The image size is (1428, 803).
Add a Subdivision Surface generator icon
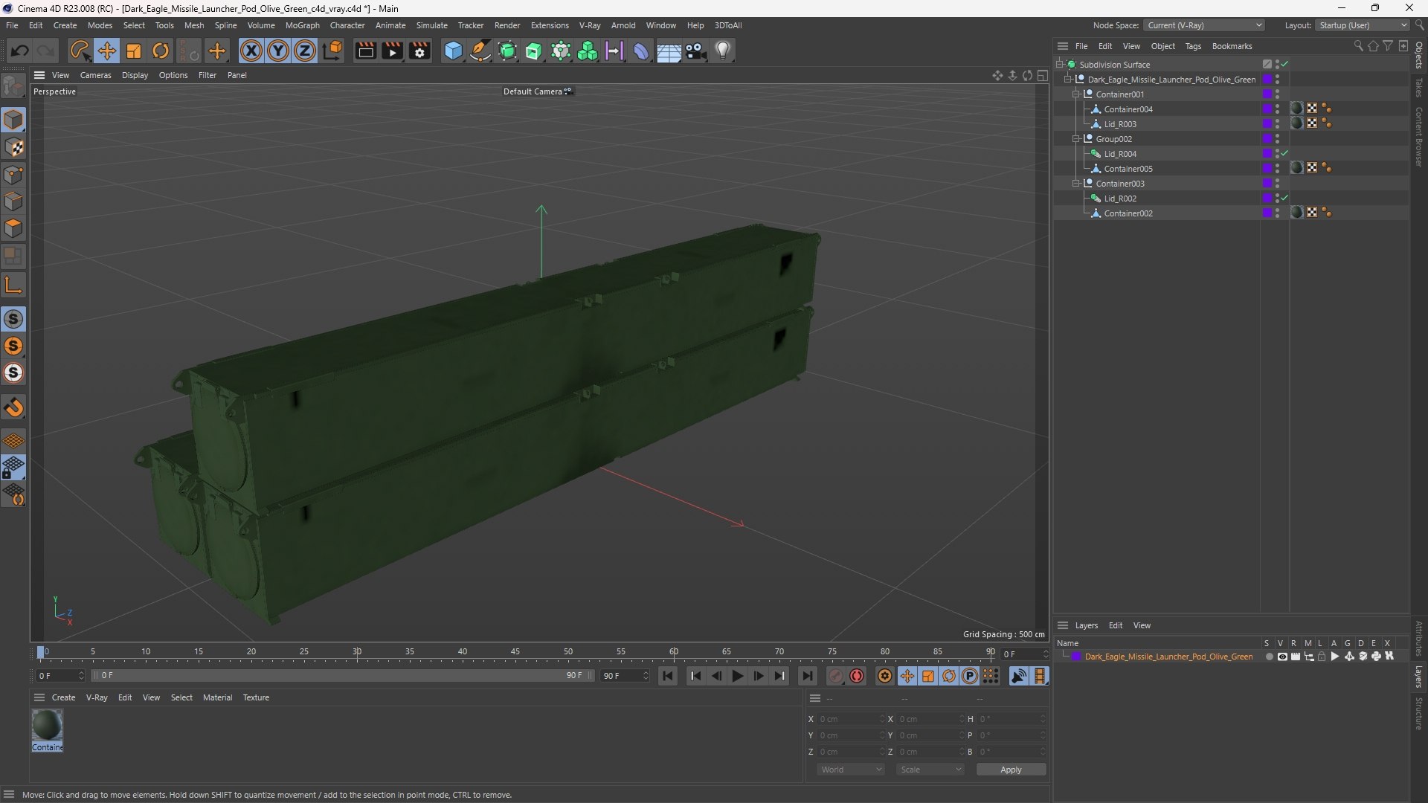(507, 51)
